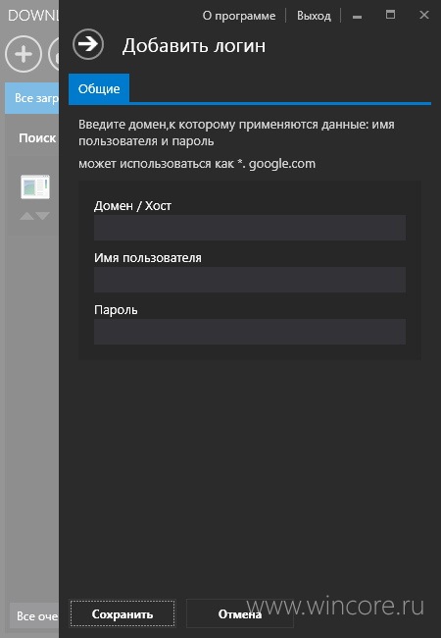This screenshot has height=638, width=441.
Task: Click the Выход menu item
Action: tap(314, 16)
